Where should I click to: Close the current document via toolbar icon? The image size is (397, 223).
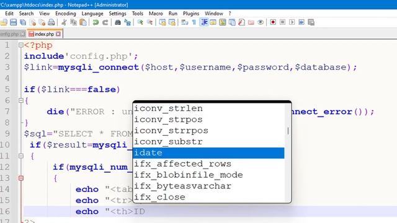(33, 22)
